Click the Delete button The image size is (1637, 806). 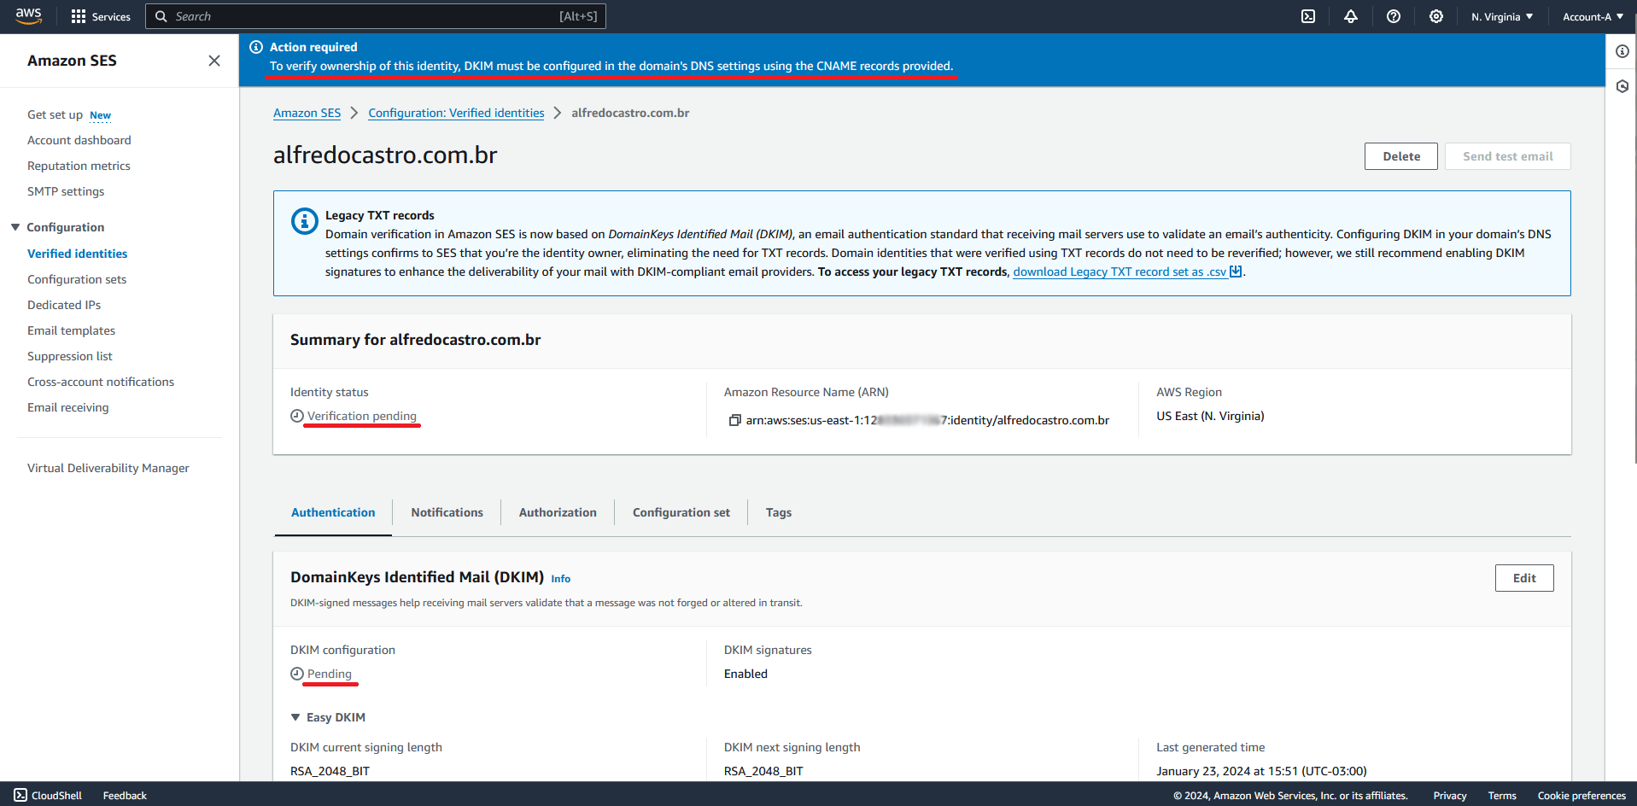1401,156
